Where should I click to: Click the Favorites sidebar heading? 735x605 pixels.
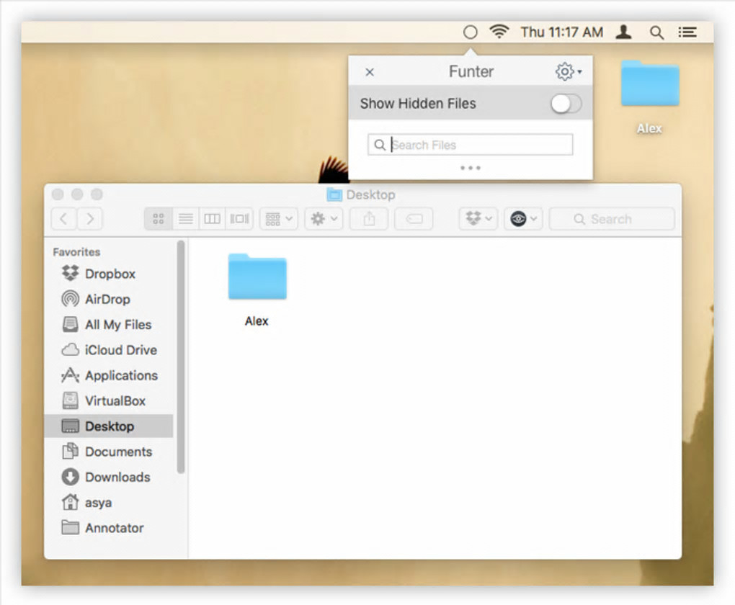[76, 252]
